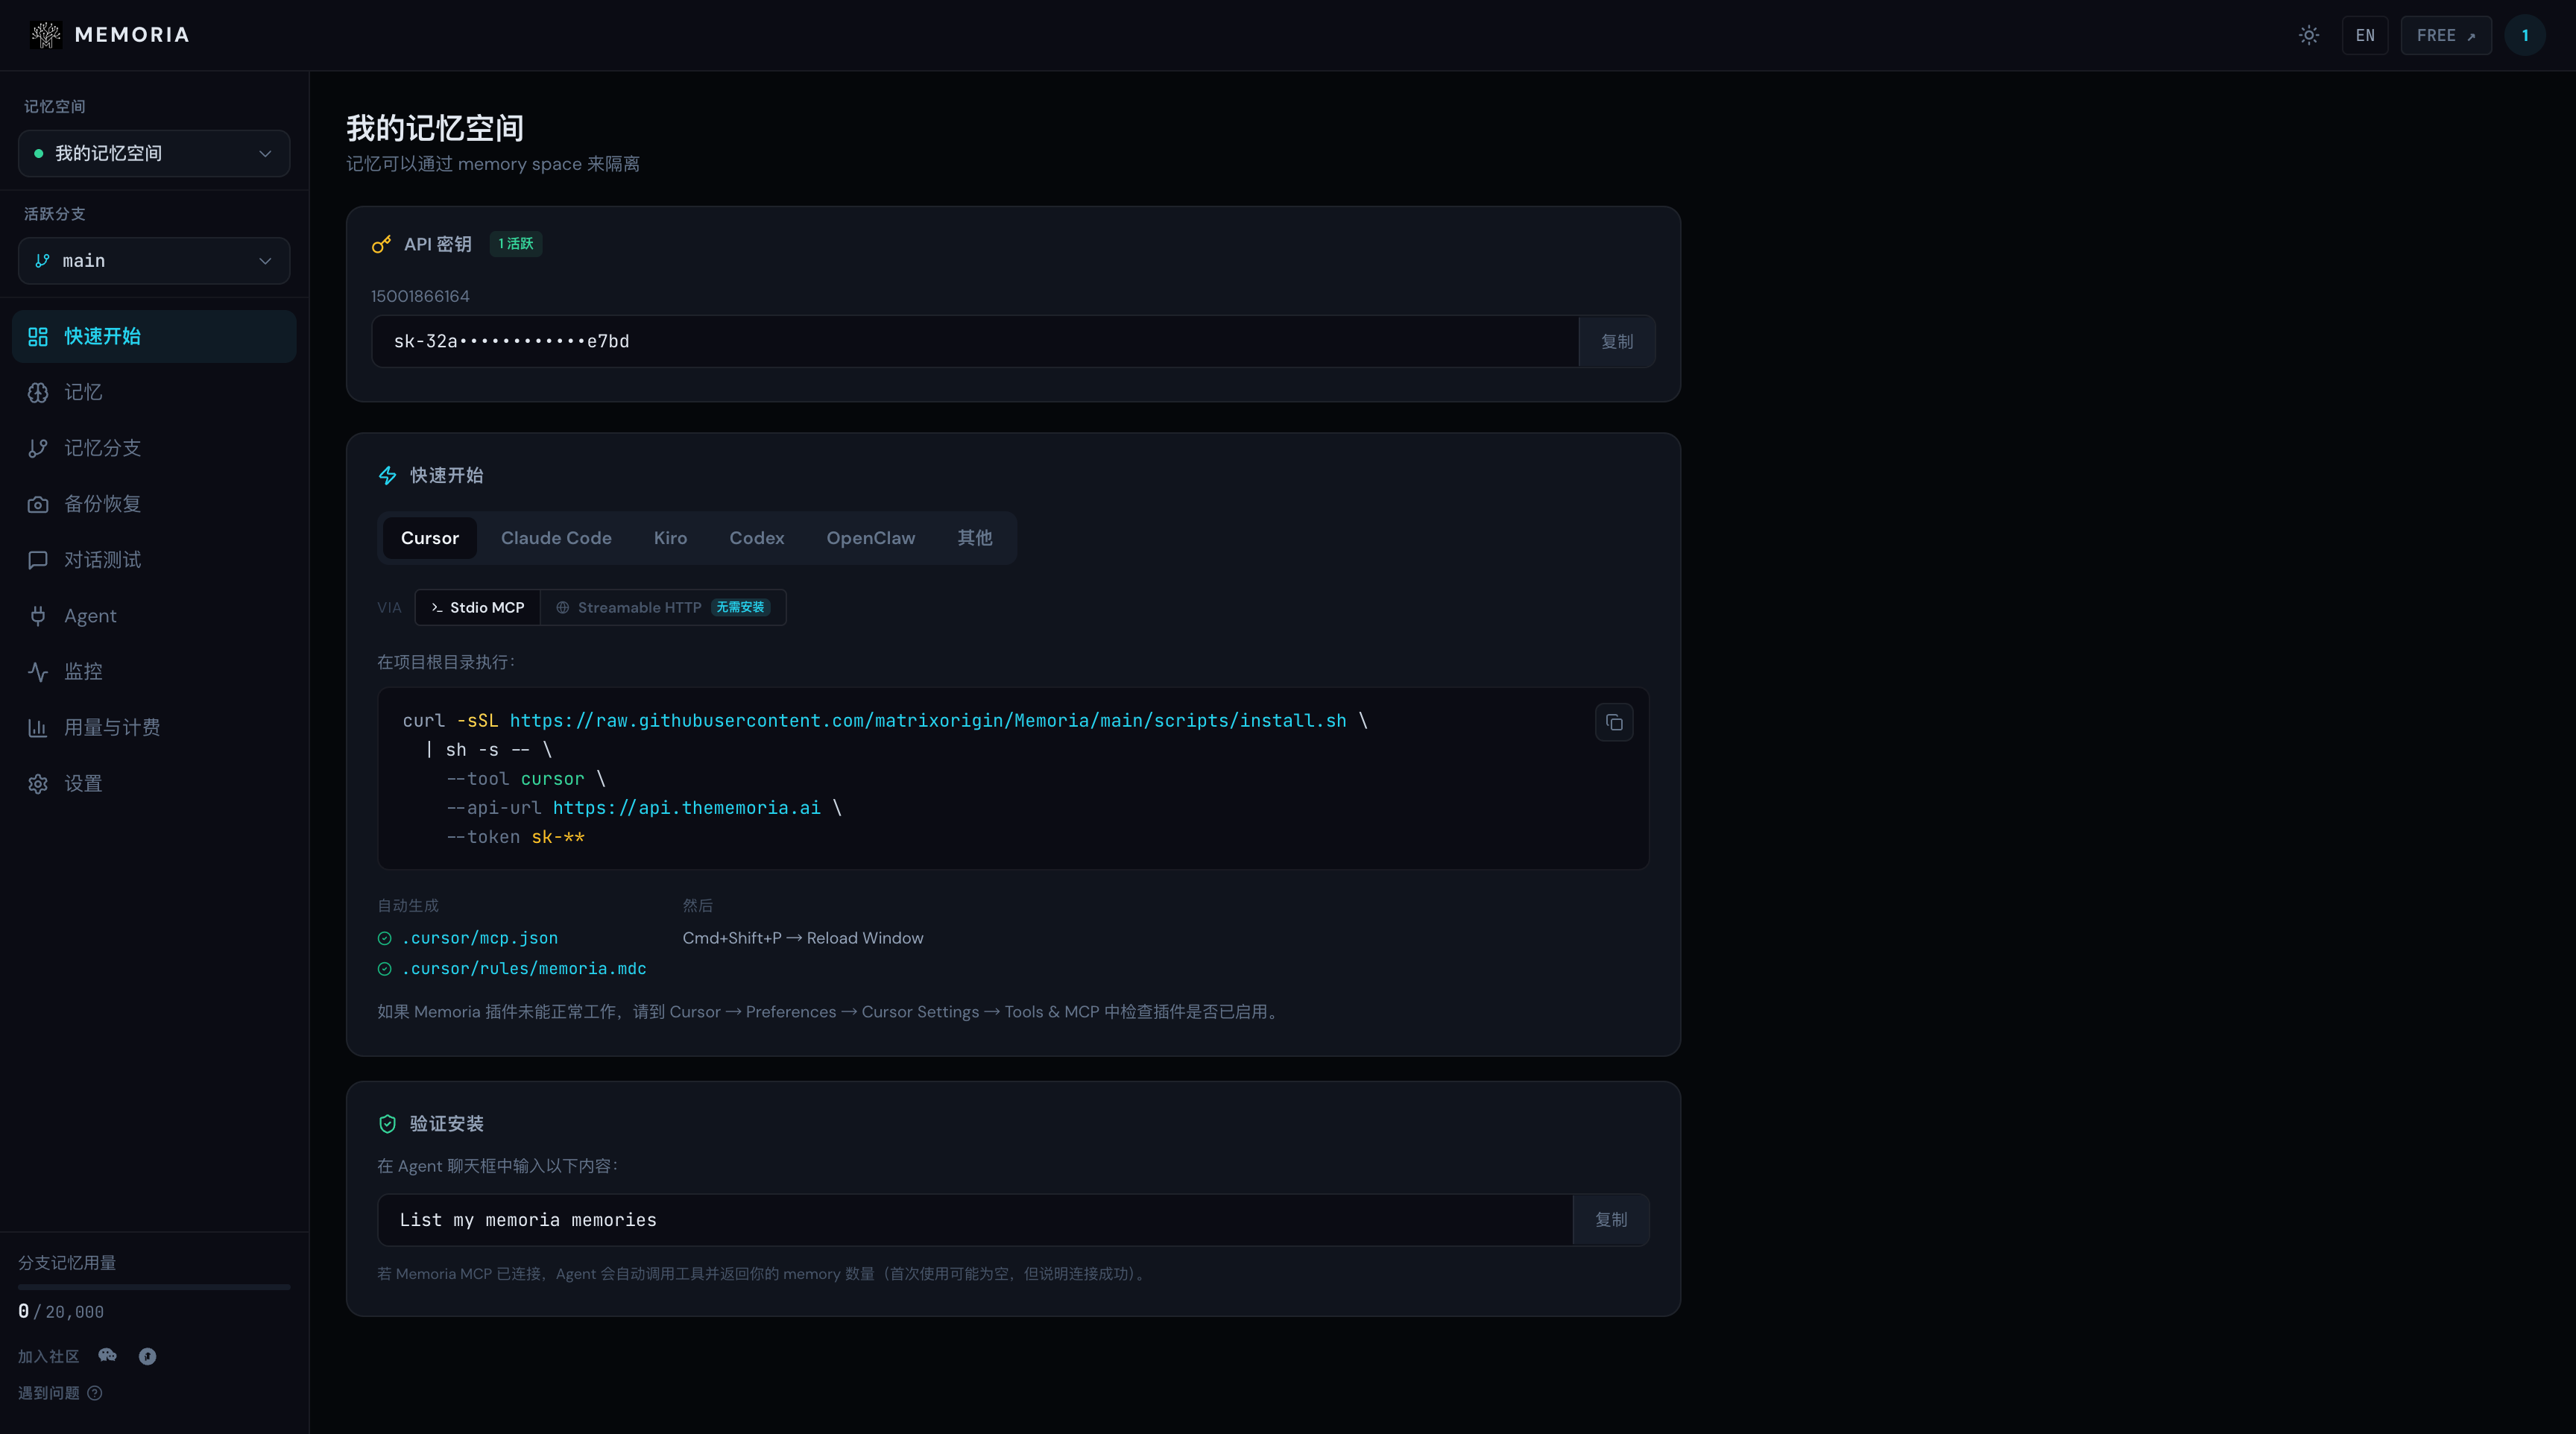Image resolution: width=2576 pixels, height=1434 pixels.
Task: Switch the transport to Streamable HTTP
Action: [x=663, y=607]
